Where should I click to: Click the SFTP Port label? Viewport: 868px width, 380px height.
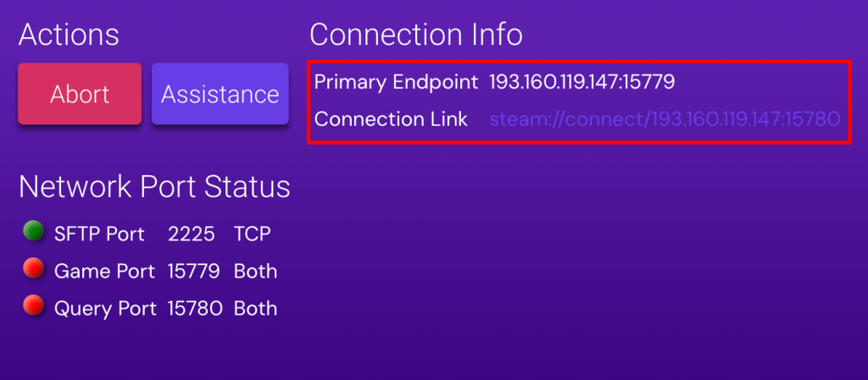tap(99, 234)
